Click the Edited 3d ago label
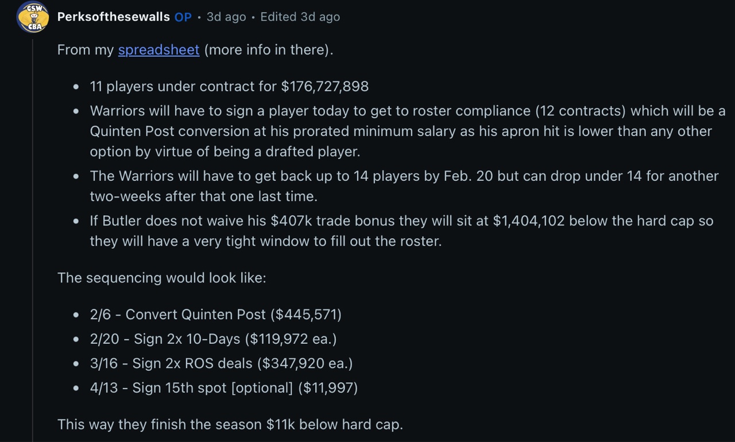The width and height of the screenshot is (735, 442). coord(300,17)
